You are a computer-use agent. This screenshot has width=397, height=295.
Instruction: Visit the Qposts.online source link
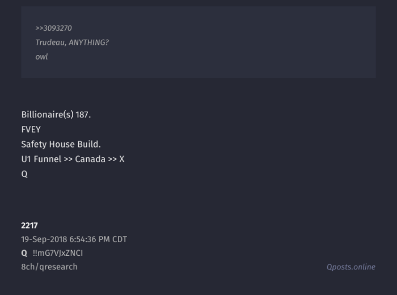click(350, 267)
